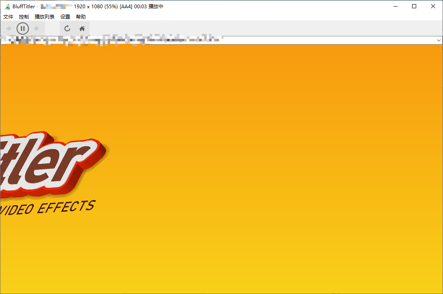
Task: Go to the previous show arrow
Action: pos(9,28)
